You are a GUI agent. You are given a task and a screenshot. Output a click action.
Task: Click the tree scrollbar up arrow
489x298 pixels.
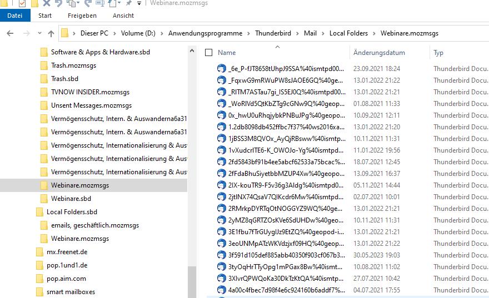click(x=192, y=50)
